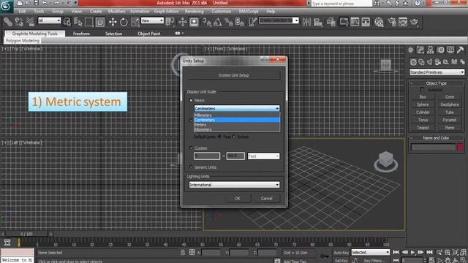Viewport: 468px width, 263px height.
Task: Click the keyword search field
Action: (341, 4)
